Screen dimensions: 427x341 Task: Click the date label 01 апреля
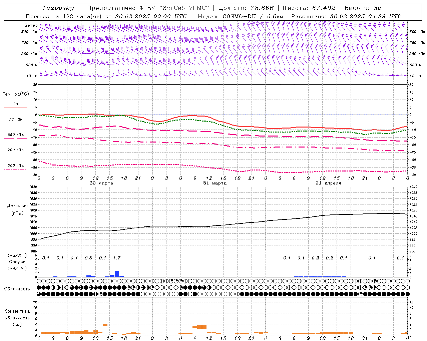(328, 183)
